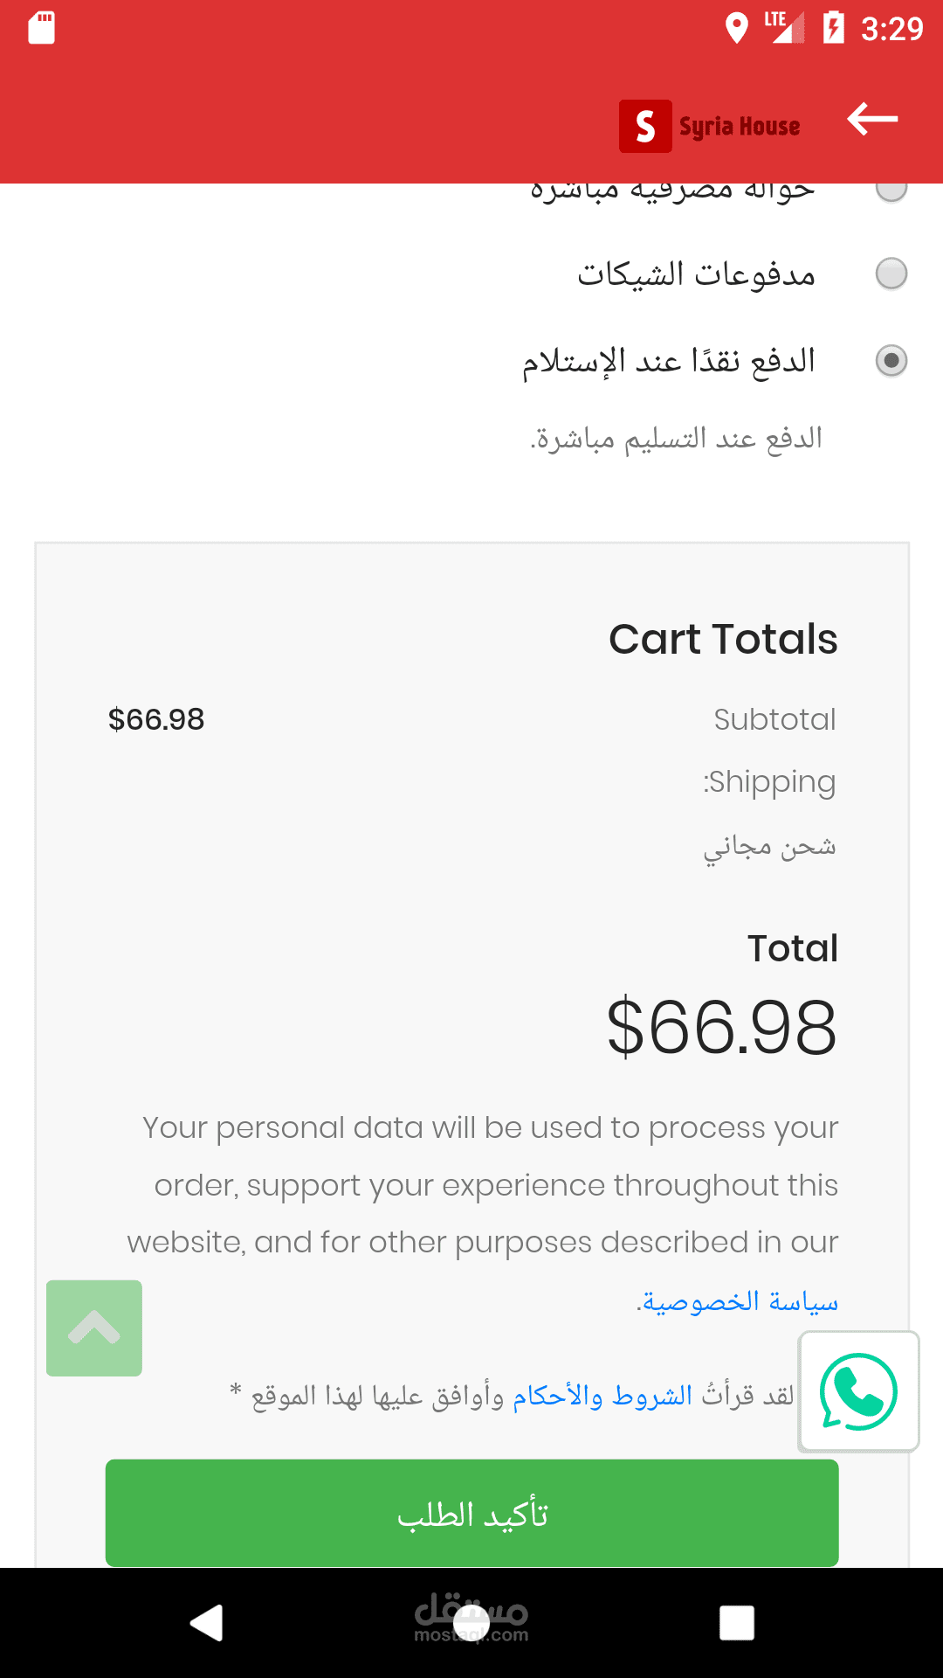The width and height of the screenshot is (943, 1678).
Task: Tap the الدفع نقدًا عند الإستلام label
Action: tap(669, 361)
